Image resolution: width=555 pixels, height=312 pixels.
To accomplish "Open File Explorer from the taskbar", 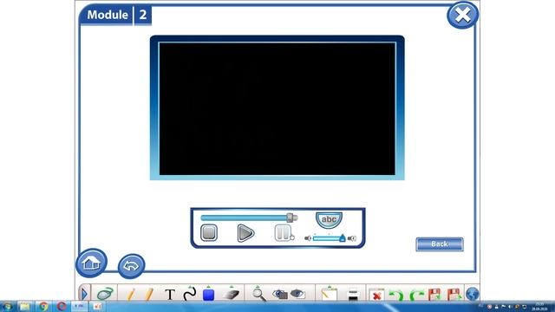I will pos(25,306).
